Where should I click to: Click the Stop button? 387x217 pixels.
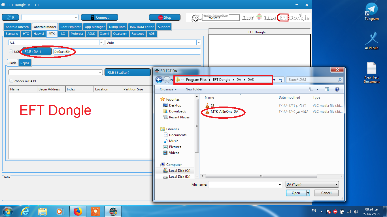[x=165, y=17]
